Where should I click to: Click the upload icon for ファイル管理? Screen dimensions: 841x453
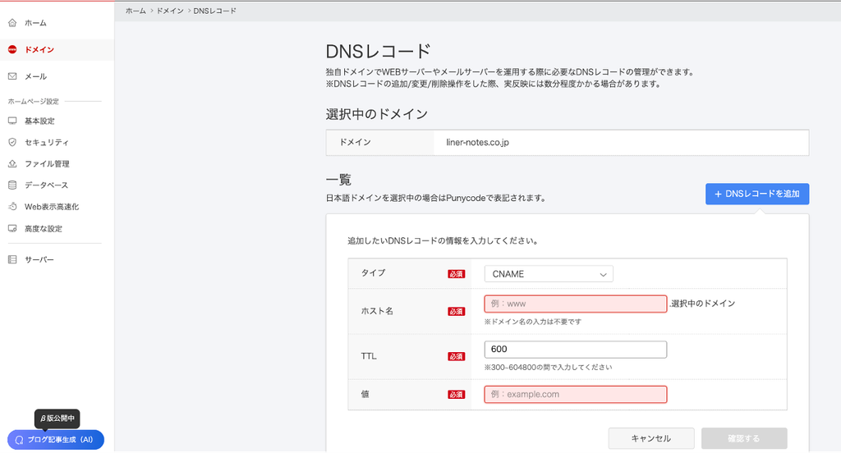(12, 163)
